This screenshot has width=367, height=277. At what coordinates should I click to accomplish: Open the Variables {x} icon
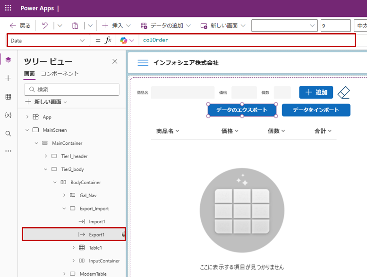pos(8,115)
